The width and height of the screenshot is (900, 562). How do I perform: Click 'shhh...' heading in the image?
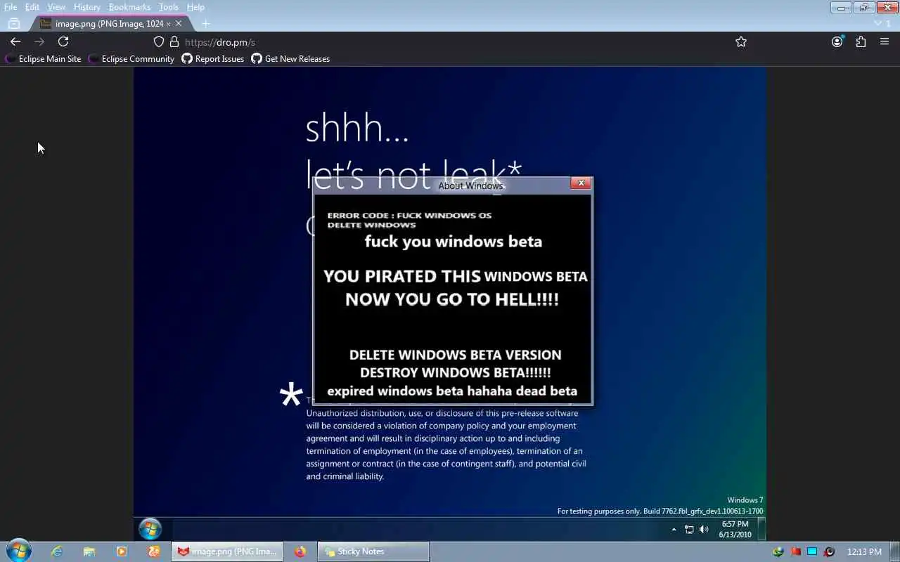pos(357,129)
